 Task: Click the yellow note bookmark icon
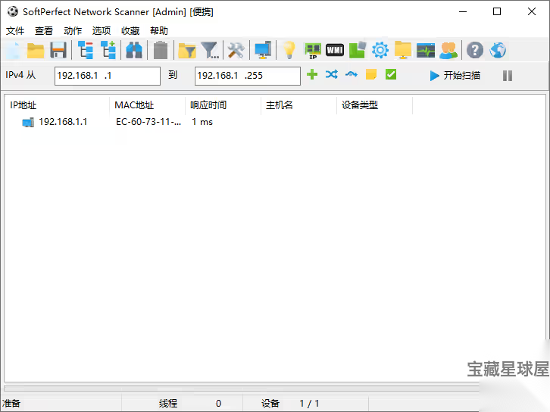pos(370,75)
